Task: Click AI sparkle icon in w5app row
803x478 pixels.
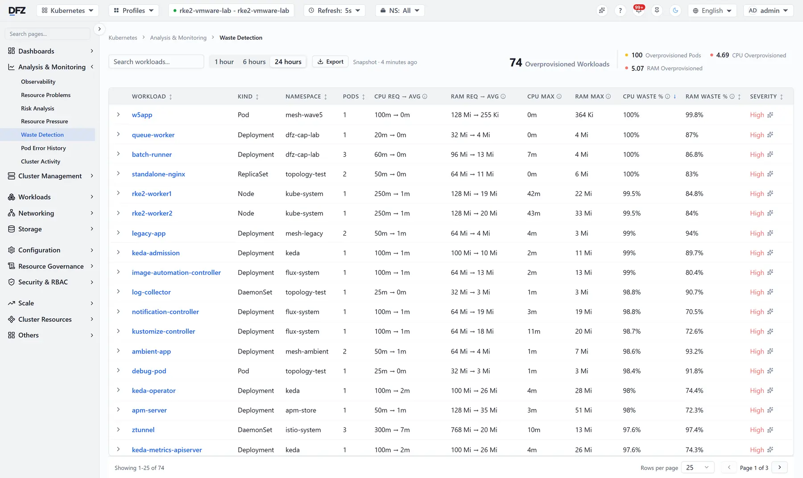Action: (770, 115)
